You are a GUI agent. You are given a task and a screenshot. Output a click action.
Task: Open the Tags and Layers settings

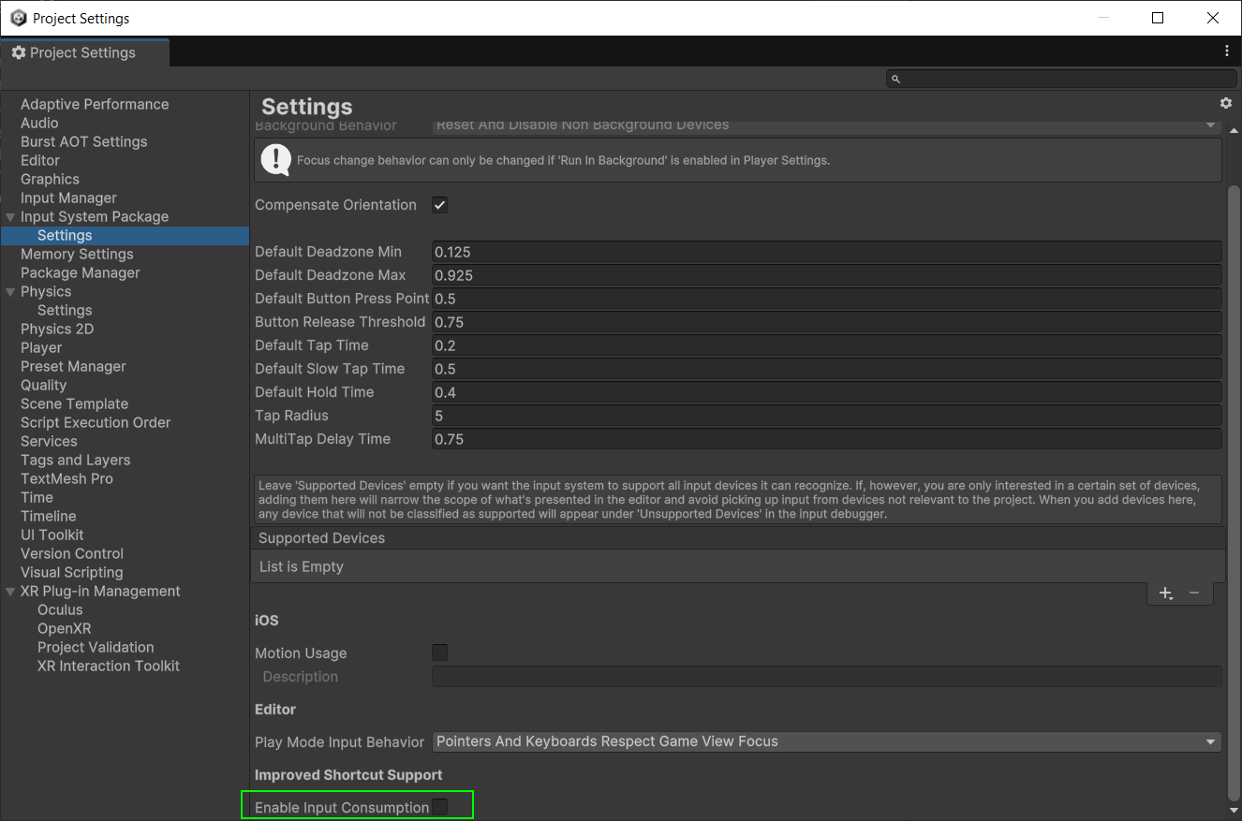coord(75,460)
